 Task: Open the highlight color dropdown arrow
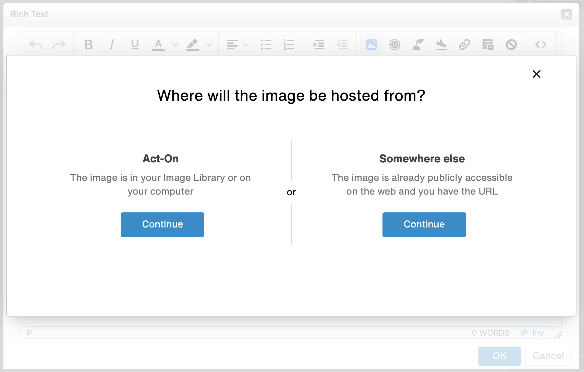click(210, 45)
